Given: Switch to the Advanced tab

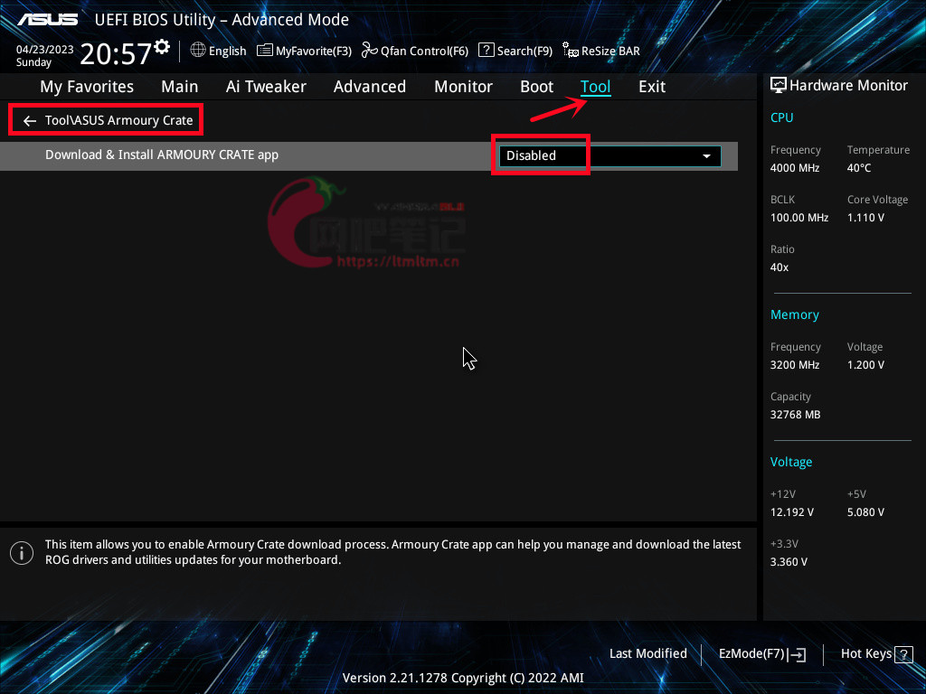Looking at the screenshot, I should pyautogui.click(x=370, y=87).
